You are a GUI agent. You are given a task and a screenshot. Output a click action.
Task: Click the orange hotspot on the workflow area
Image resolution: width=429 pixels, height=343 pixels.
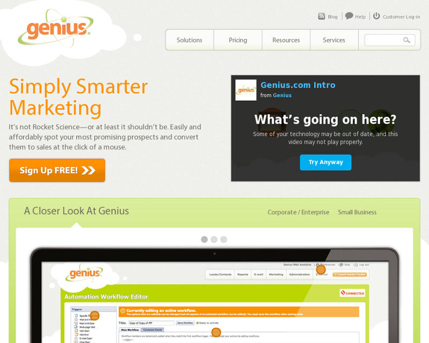point(216,332)
